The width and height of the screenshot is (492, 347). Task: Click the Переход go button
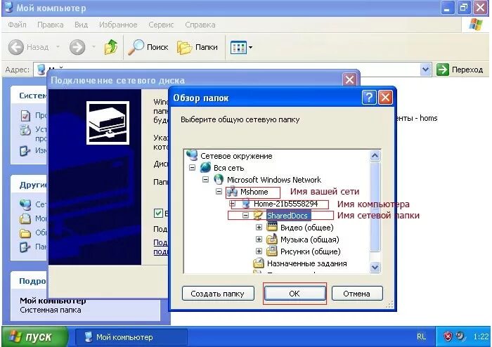pyautogui.click(x=460, y=70)
